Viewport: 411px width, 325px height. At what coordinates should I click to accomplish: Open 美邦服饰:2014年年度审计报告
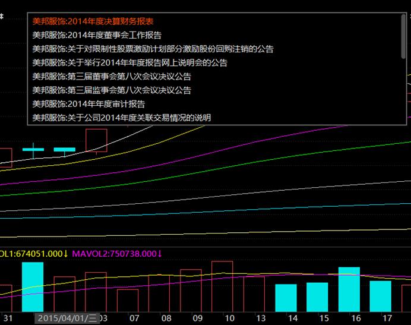(x=88, y=104)
